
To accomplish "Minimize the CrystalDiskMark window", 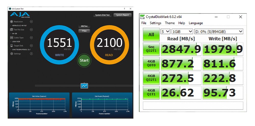I will point(216,17).
